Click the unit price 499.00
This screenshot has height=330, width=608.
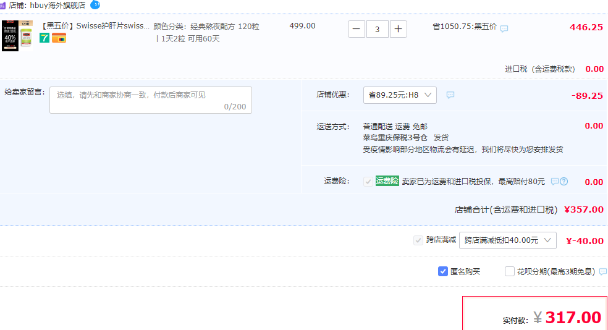302,26
